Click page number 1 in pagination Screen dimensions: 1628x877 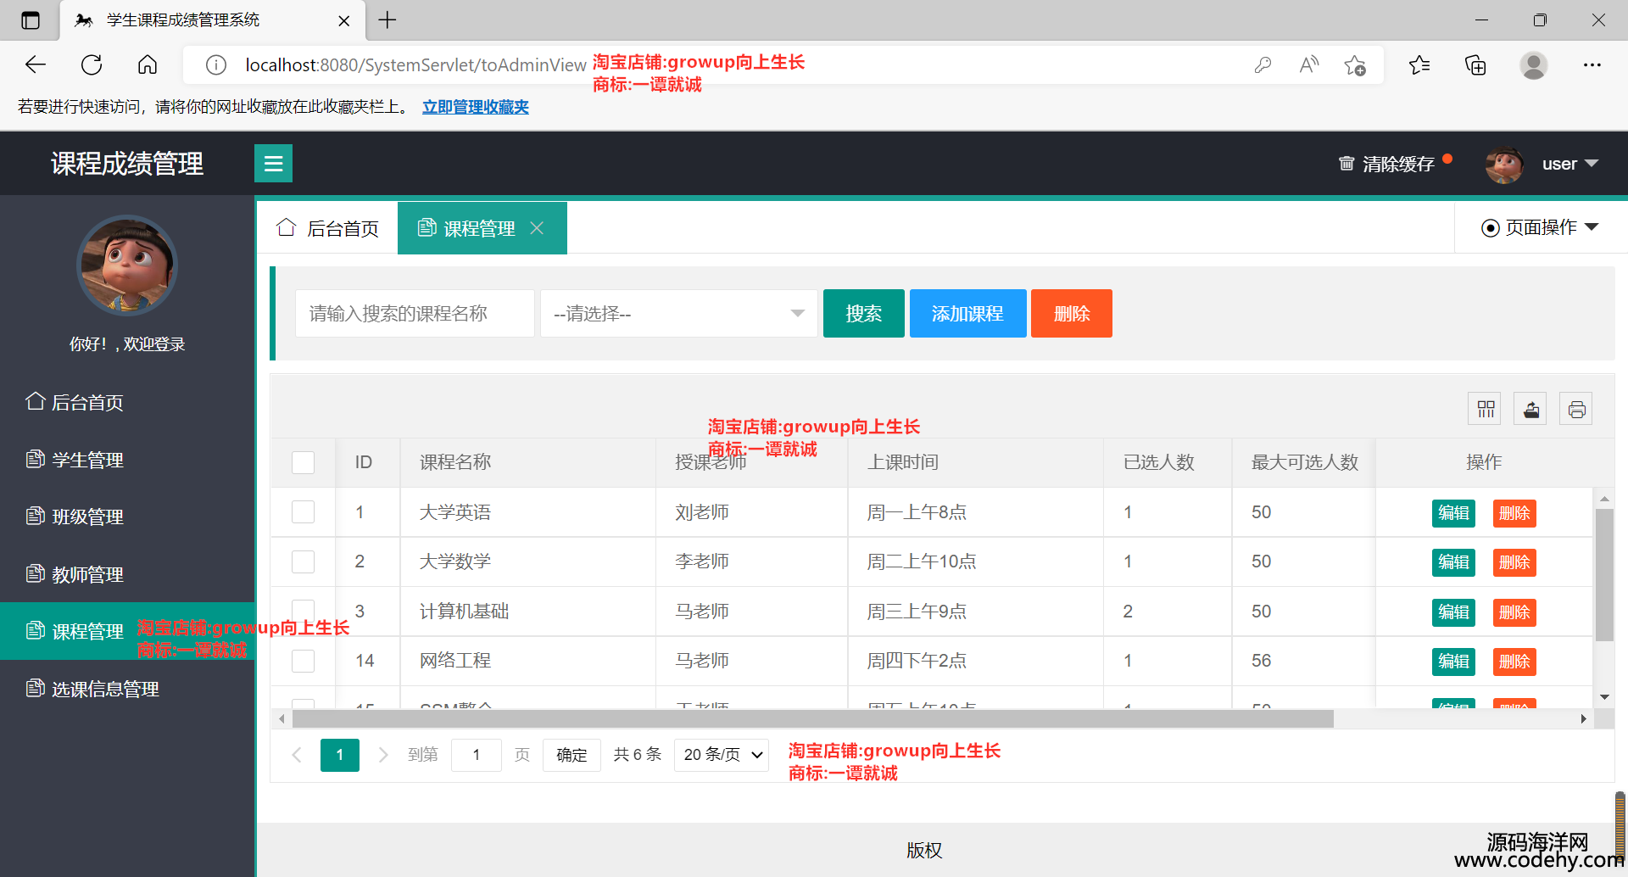pyautogui.click(x=339, y=755)
